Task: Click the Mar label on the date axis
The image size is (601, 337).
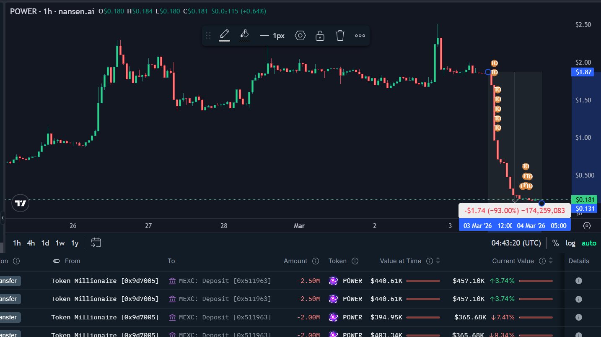Action: pyautogui.click(x=299, y=226)
